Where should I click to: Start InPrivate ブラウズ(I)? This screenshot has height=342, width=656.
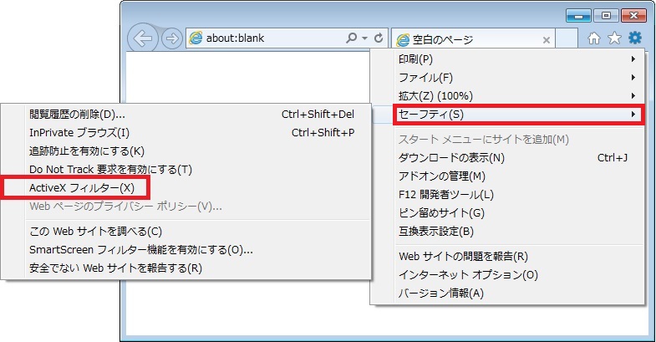pos(186,133)
